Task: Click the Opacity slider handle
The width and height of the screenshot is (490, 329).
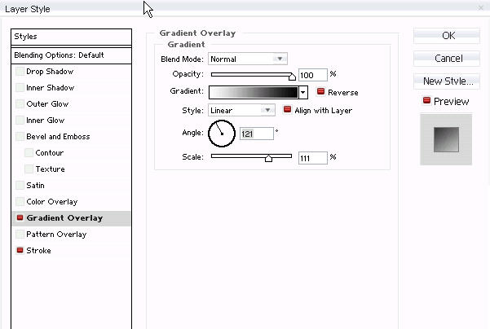Action: coord(292,77)
